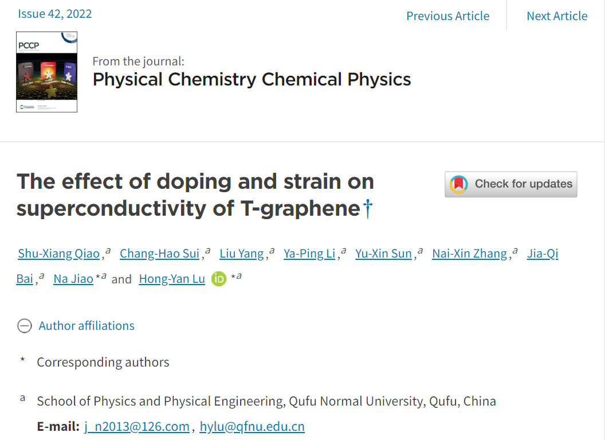
Task: Open Issue 42, 2022 link
Action: click(x=55, y=14)
